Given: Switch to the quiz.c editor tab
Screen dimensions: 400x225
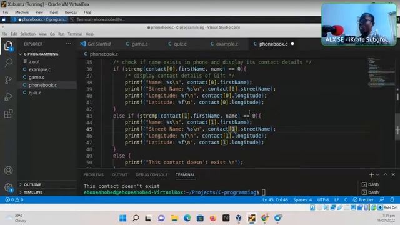Looking at the screenshot, I should click(177, 44).
